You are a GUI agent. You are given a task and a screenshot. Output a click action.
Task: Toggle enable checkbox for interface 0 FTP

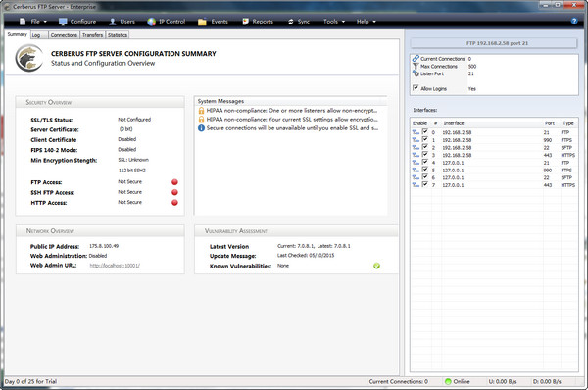point(425,132)
